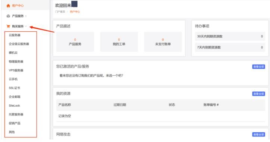The width and height of the screenshot is (270, 142).
Task: Click 查看全部 in 您已激活的产品/服务 section
Action: (259, 67)
